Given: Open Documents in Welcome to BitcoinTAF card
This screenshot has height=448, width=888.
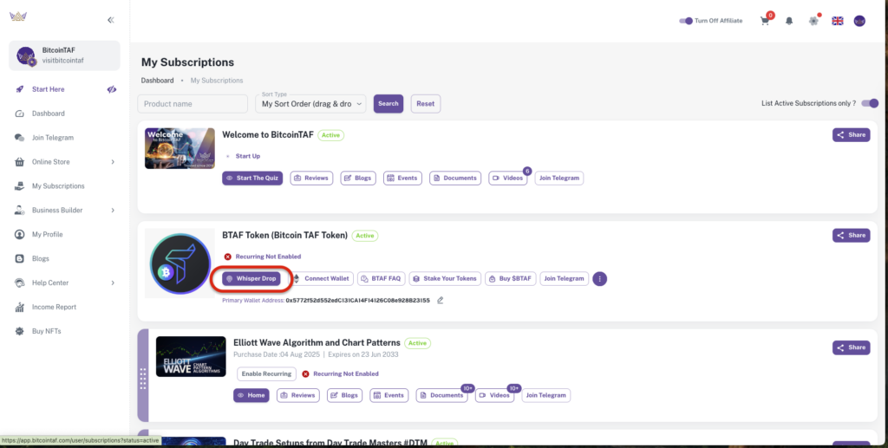Looking at the screenshot, I should click(455, 179).
